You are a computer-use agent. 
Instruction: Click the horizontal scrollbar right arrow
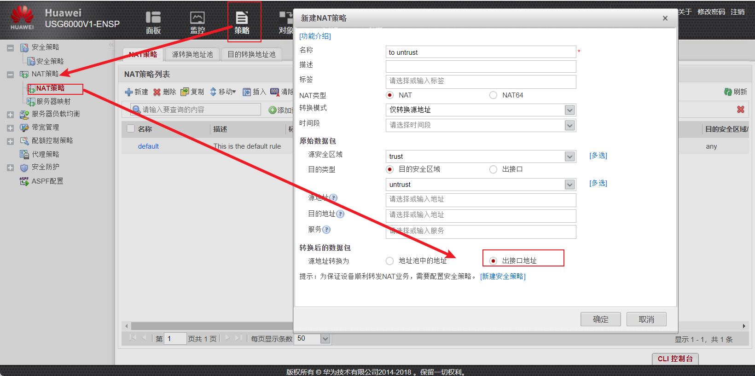point(744,326)
